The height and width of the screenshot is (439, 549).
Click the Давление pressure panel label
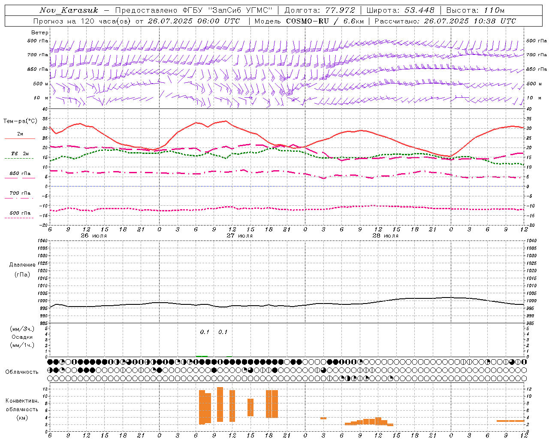pyautogui.click(x=22, y=265)
